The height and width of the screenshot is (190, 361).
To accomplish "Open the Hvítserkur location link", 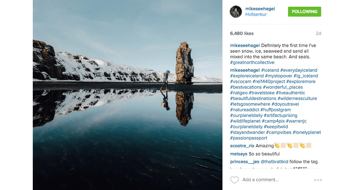I will click(x=256, y=14).
